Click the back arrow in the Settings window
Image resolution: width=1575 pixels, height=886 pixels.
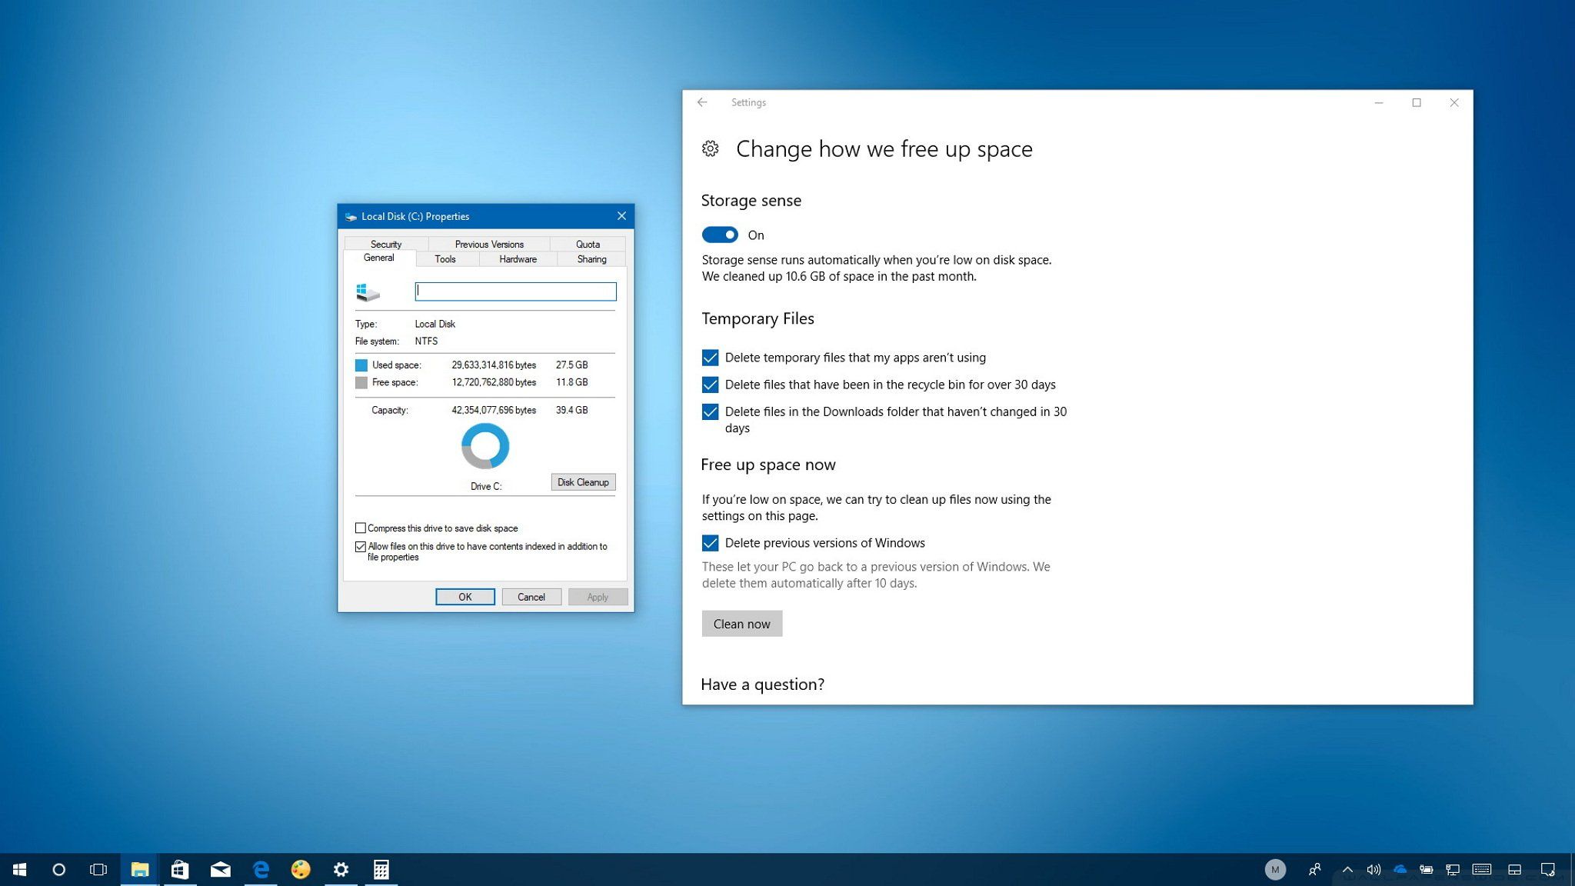pos(702,102)
